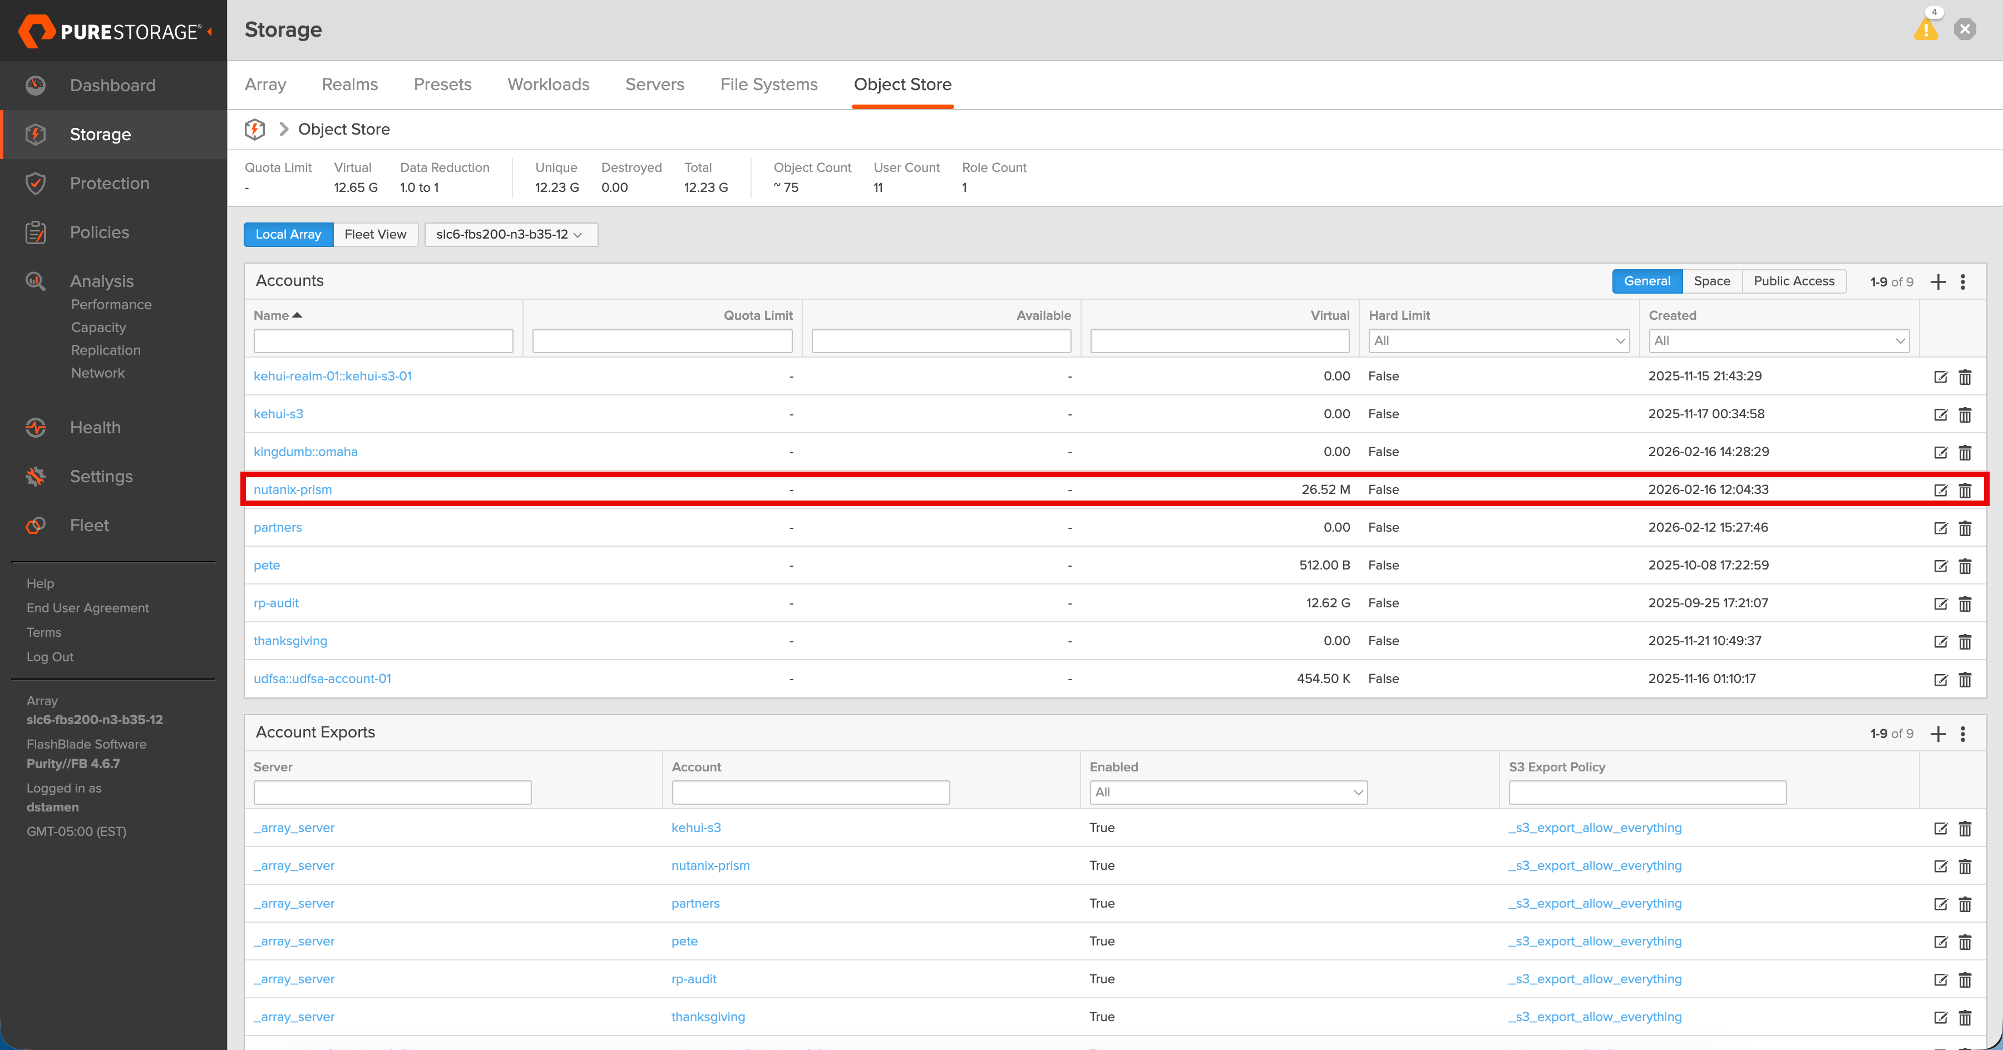Add a new account with plus icon

[1938, 282]
